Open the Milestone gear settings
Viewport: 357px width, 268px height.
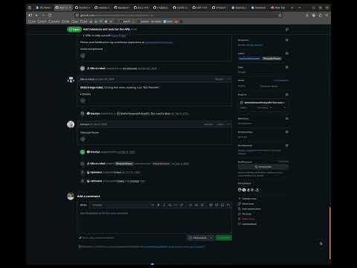[x=287, y=118]
